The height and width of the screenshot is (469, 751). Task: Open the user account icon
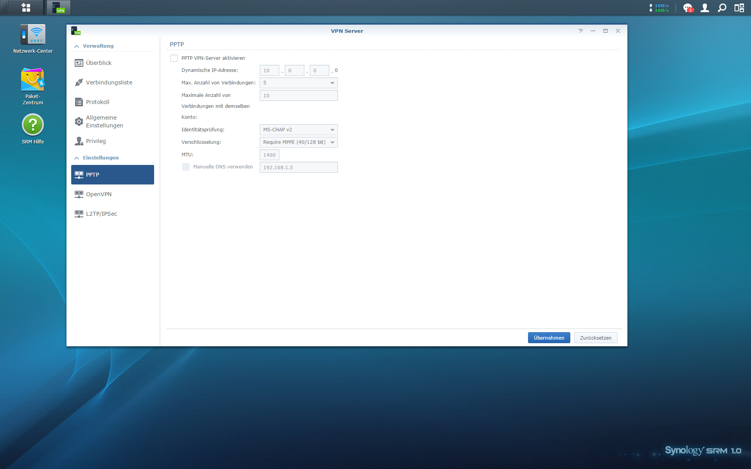(705, 8)
